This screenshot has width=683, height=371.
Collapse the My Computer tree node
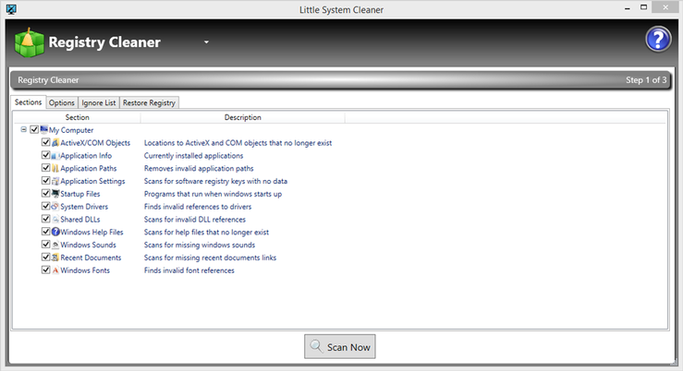[x=23, y=129]
